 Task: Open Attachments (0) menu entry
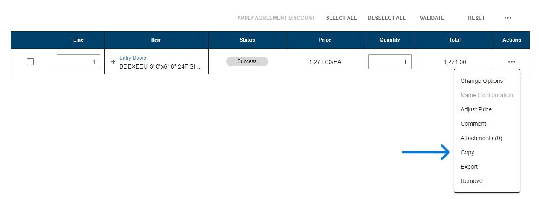tap(481, 138)
